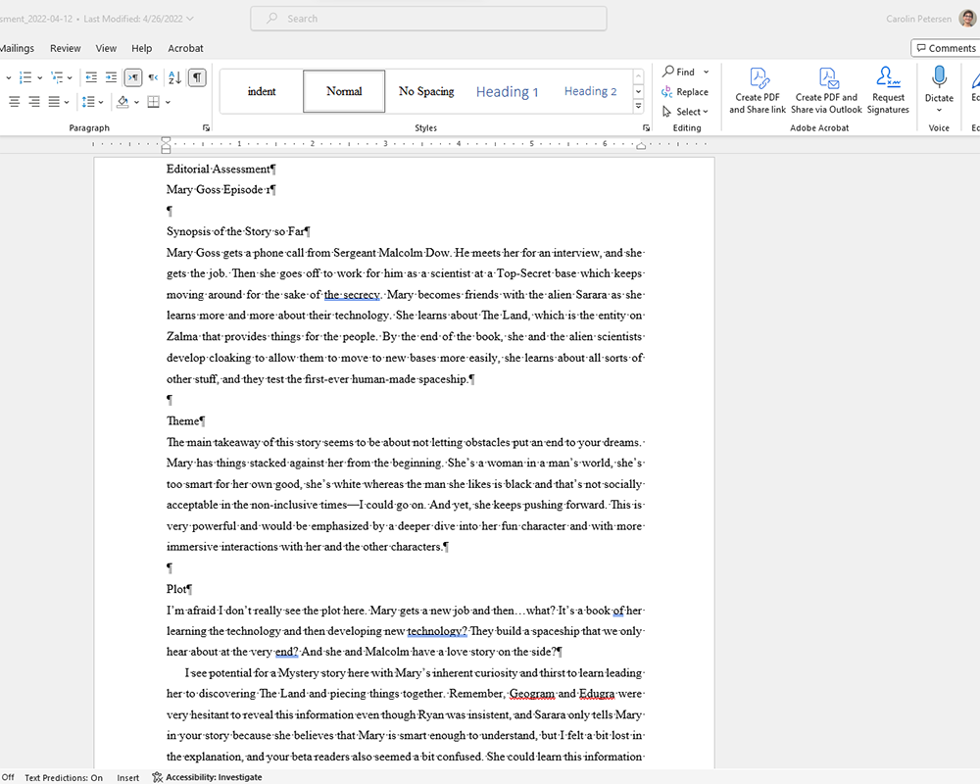
Task: Toggle Center alignment
Action: (15, 101)
